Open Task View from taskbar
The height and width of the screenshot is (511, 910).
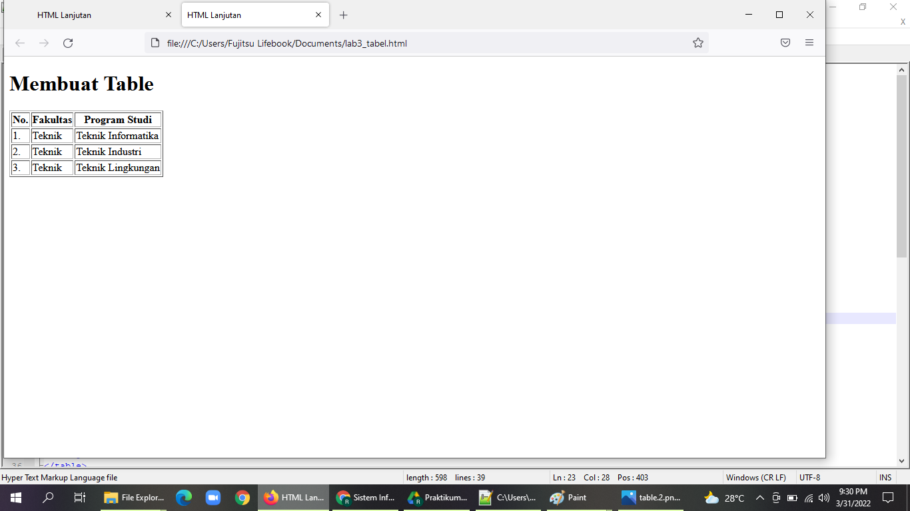tap(80, 498)
